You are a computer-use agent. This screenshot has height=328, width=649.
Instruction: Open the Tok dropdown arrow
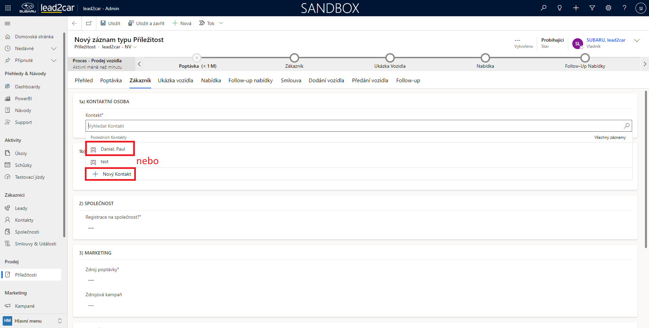[x=221, y=23]
